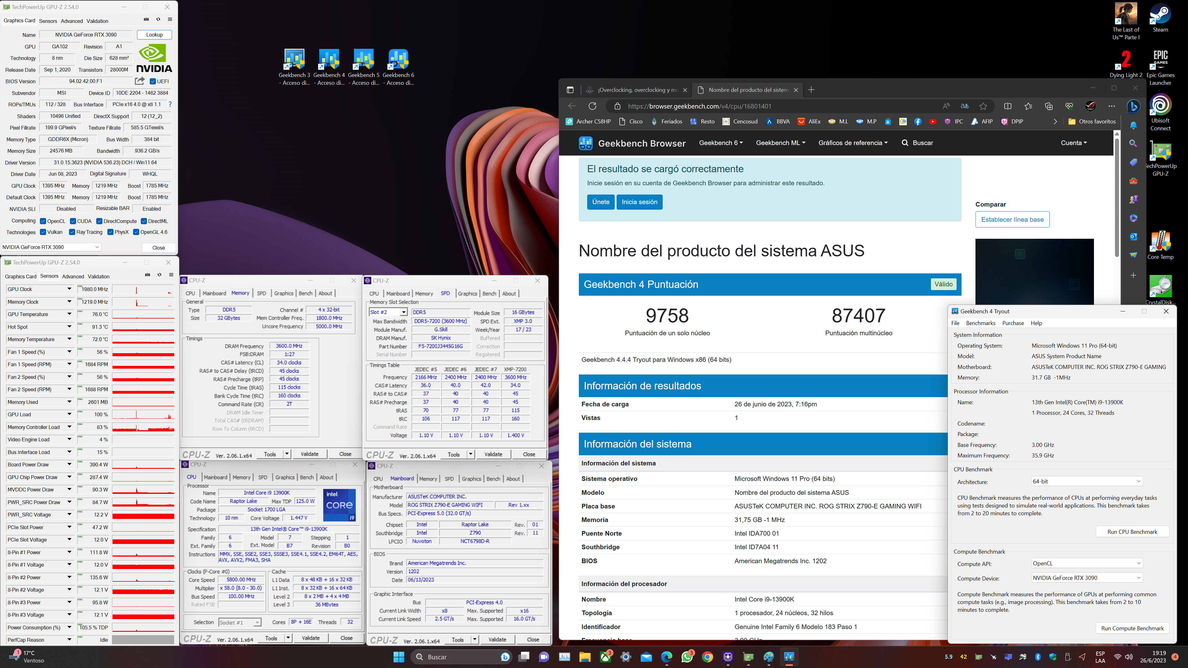Screen dimensions: 1188x668
Task: Open Core Temp desktop icon
Action: click(x=1160, y=245)
